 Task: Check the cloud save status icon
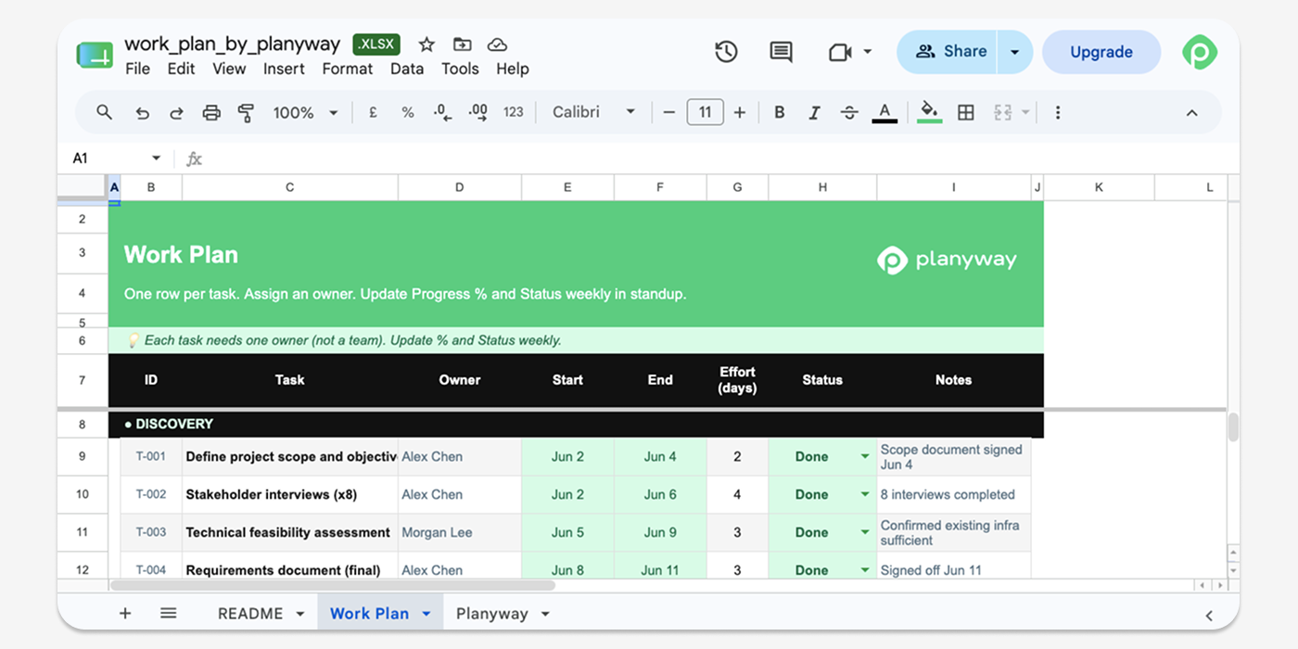click(497, 45)
